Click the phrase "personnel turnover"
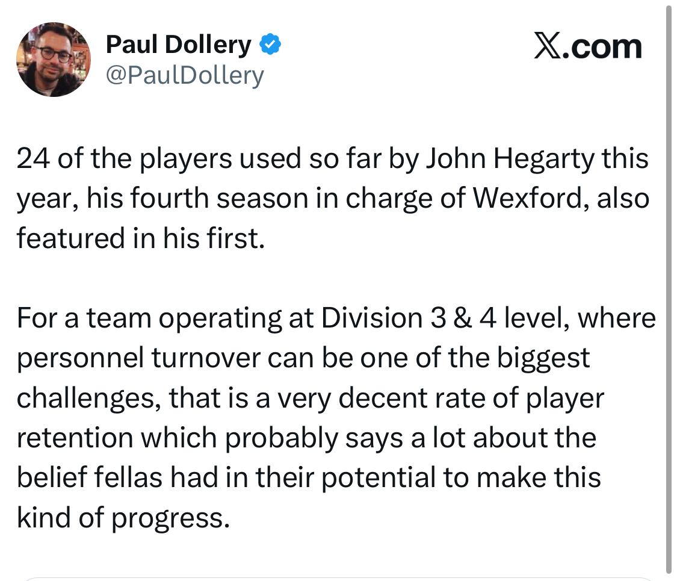The width and height of the screenshot is (677, 581). (x=136, y=358)
